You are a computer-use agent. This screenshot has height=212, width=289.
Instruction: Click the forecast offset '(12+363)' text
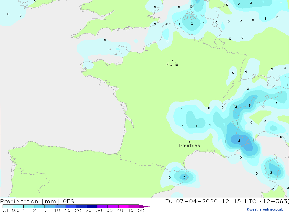tap(275, 201)
